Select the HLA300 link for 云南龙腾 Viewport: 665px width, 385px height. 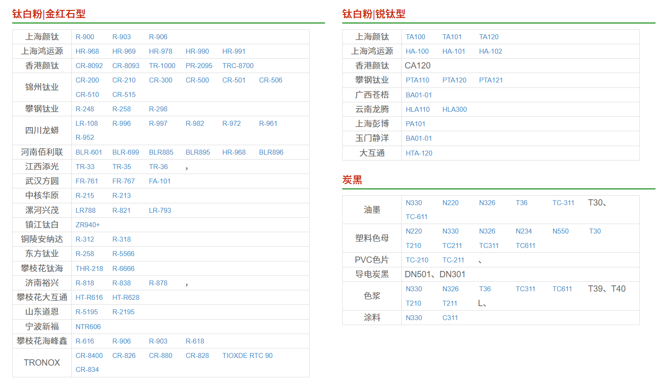(x=455, y=110)
